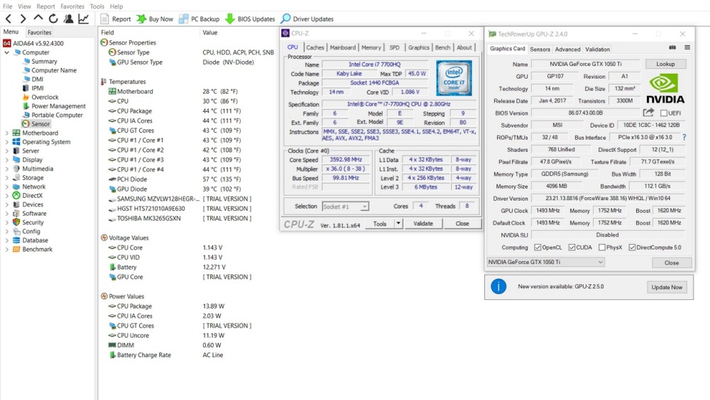The image size is (710, 400).
Task: Click the BIOS Updates toolbar button
Action: pos(251,19)
